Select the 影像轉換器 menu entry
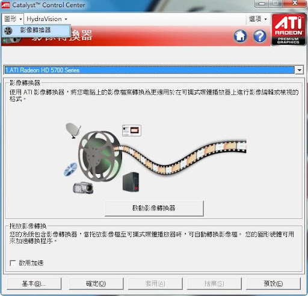Viewport: 308px width, 296px height. pos(36,31)
